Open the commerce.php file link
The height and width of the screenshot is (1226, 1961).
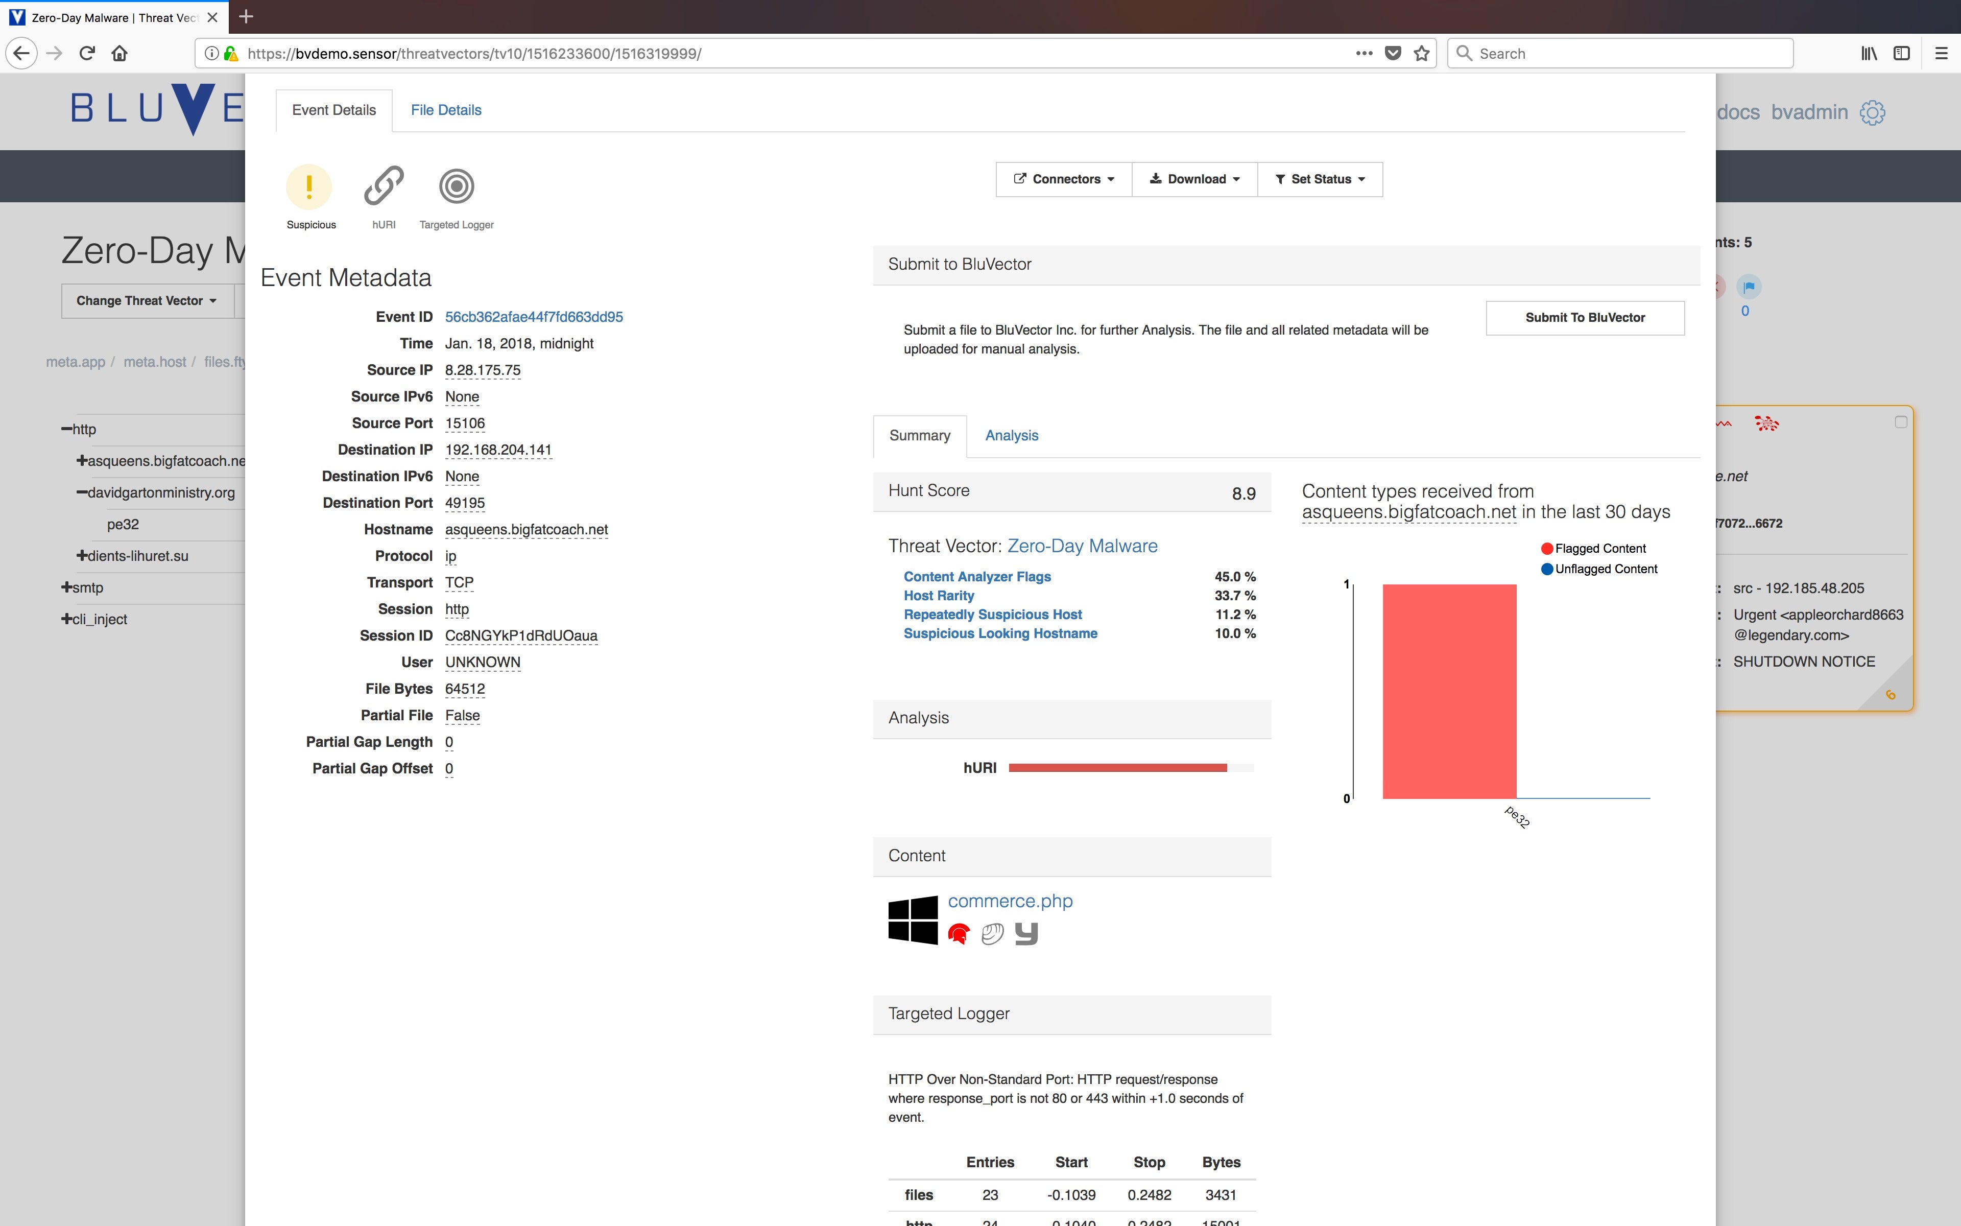click(x=1011, y=901)
